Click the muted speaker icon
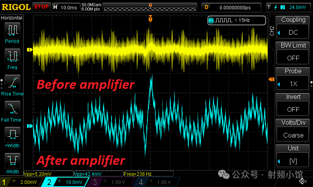Screen dimensions: 313x187 tap(302, 181)
